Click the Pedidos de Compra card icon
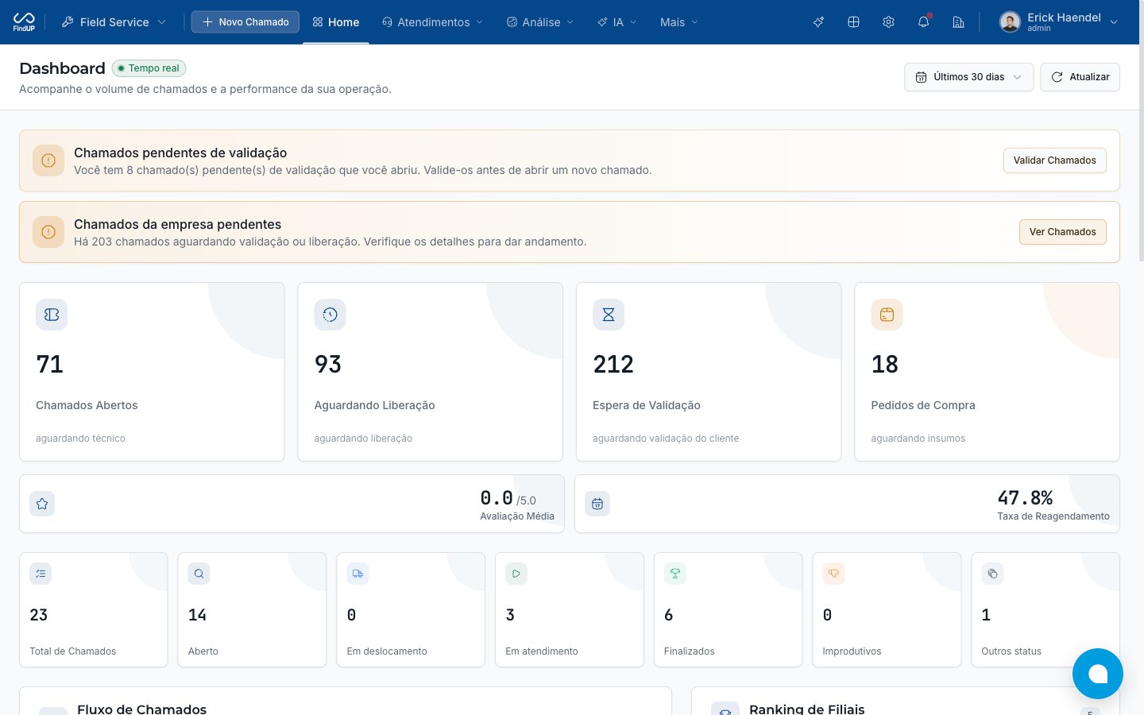 point(887,315)
